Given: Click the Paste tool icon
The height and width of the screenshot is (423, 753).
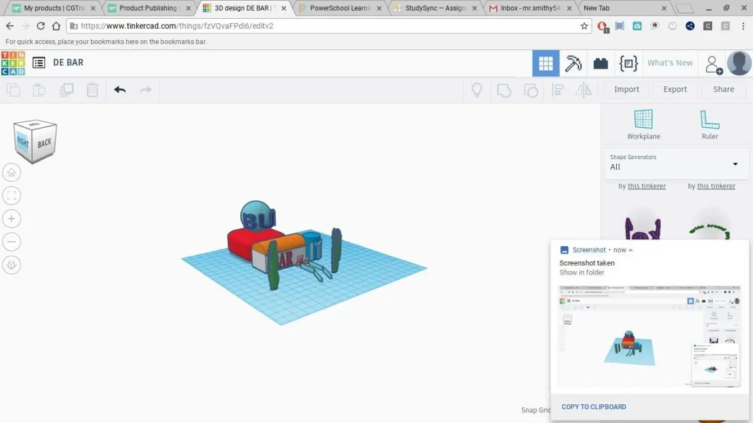Looking at the screenshot, I should pyautogui.click(x=39, y=90).
